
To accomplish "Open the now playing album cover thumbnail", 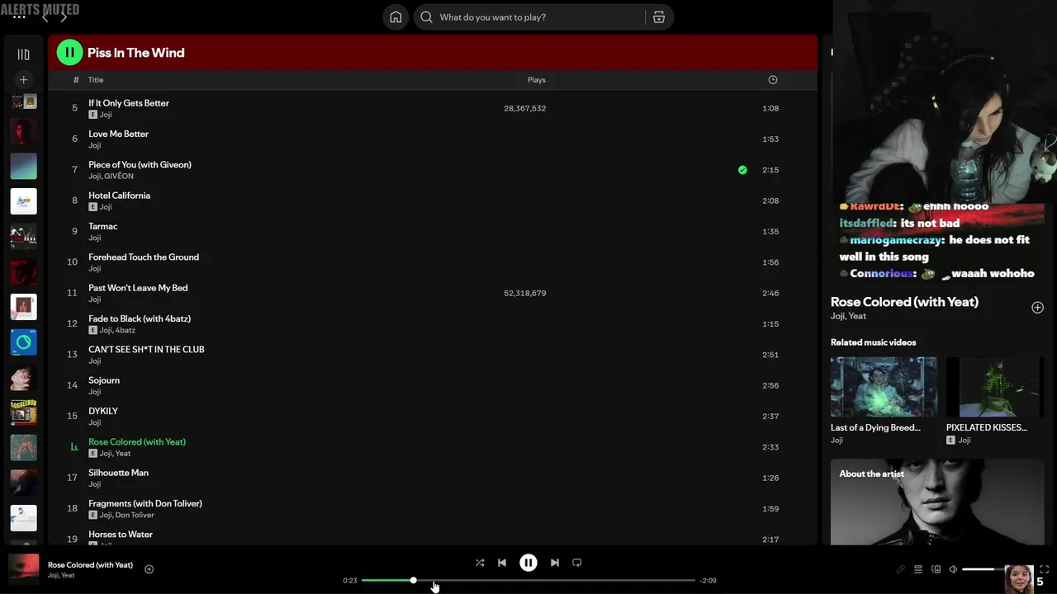I will (x=24, y=569).
